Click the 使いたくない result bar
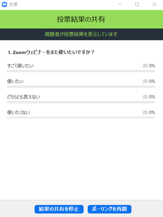This screenshot has height=217, width=163. pyautogui.click(x=81, y=118)
